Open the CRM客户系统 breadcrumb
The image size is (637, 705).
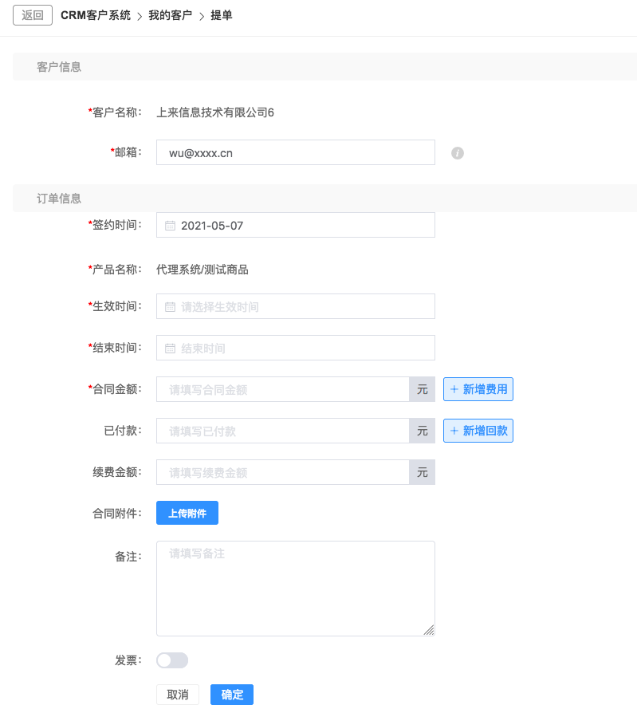pos(96,15)
